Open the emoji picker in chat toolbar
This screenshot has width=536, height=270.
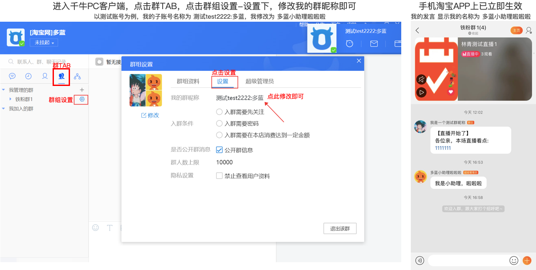[x=96, y=227]
